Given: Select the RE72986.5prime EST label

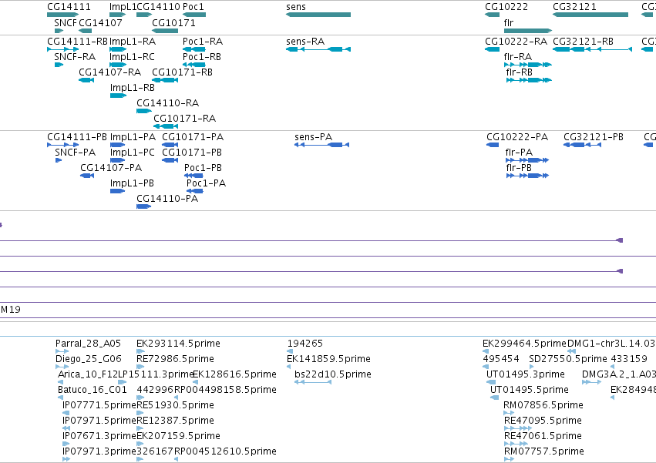Looking at the screenshot, I should [175, 359].
